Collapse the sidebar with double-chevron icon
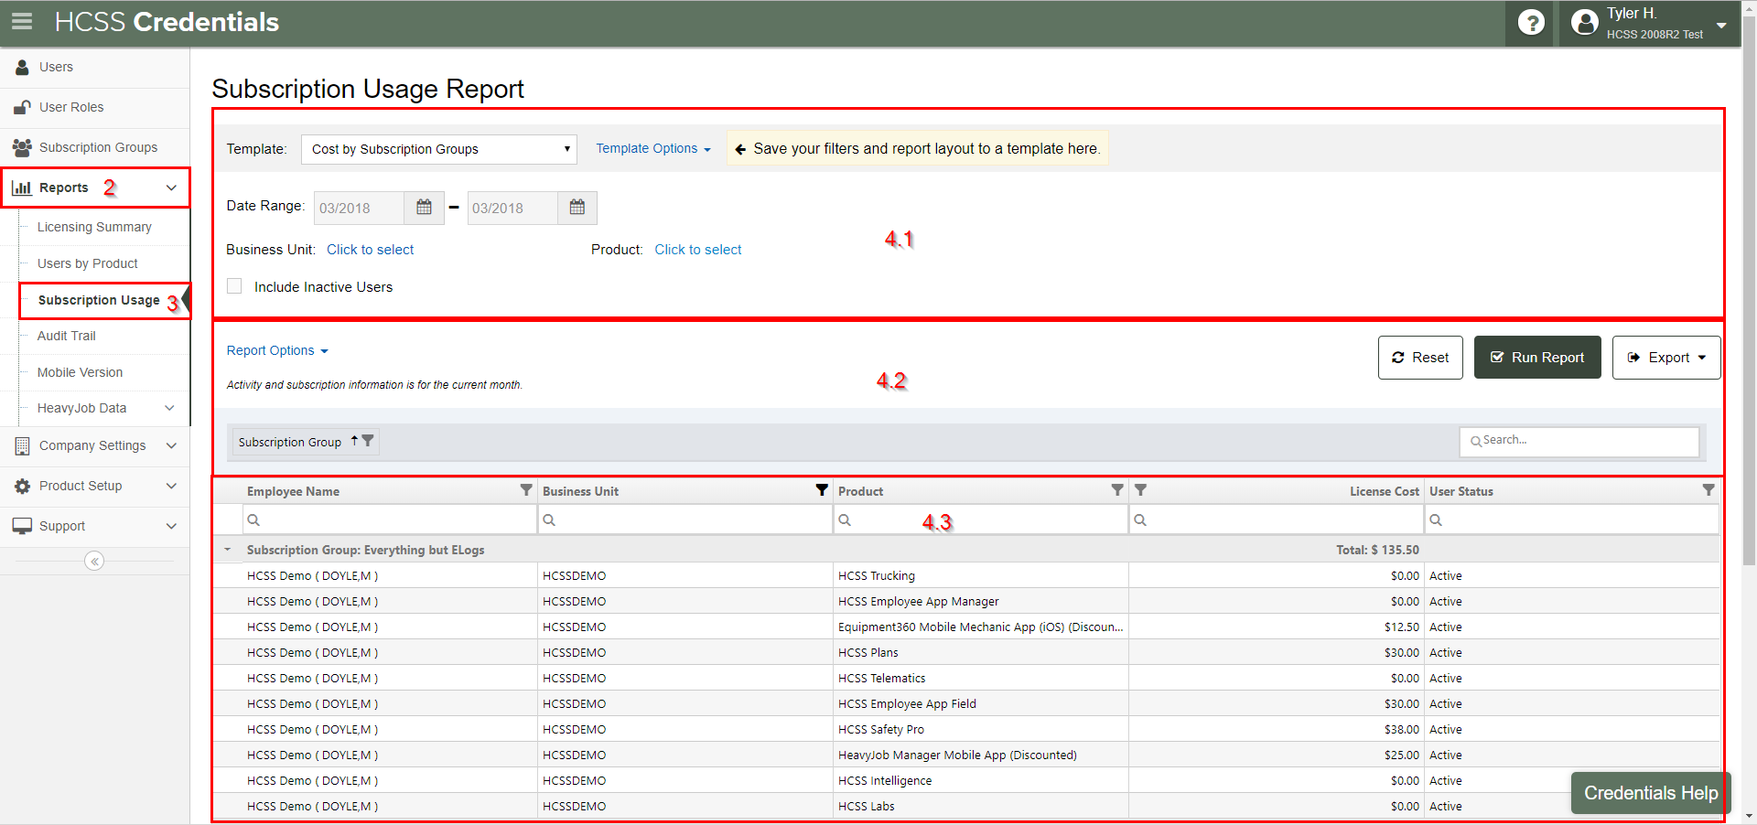 point(94,561)
